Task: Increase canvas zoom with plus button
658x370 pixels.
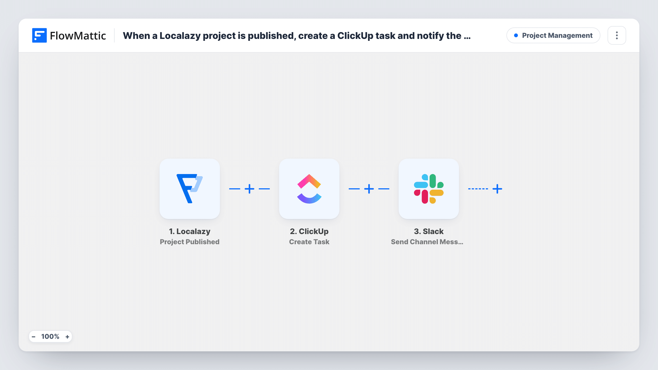Action: point(67,337)
